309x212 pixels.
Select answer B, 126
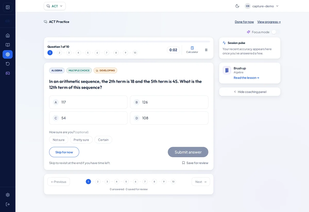pyautogui.click(x=169, y=102)
